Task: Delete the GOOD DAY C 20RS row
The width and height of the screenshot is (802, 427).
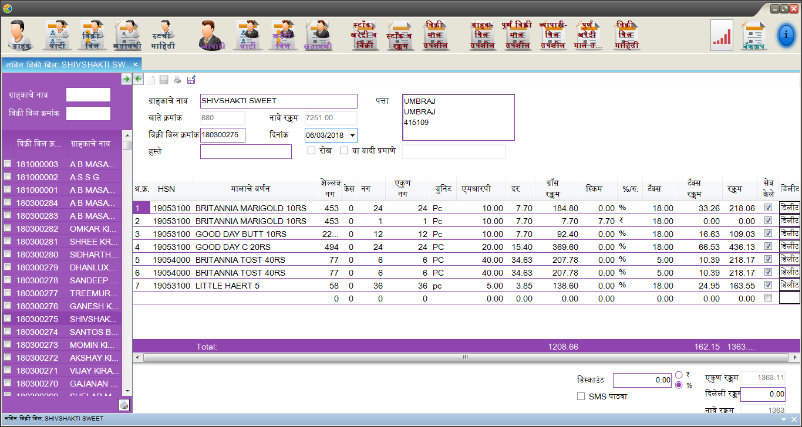Action: [x=790, y=246]
